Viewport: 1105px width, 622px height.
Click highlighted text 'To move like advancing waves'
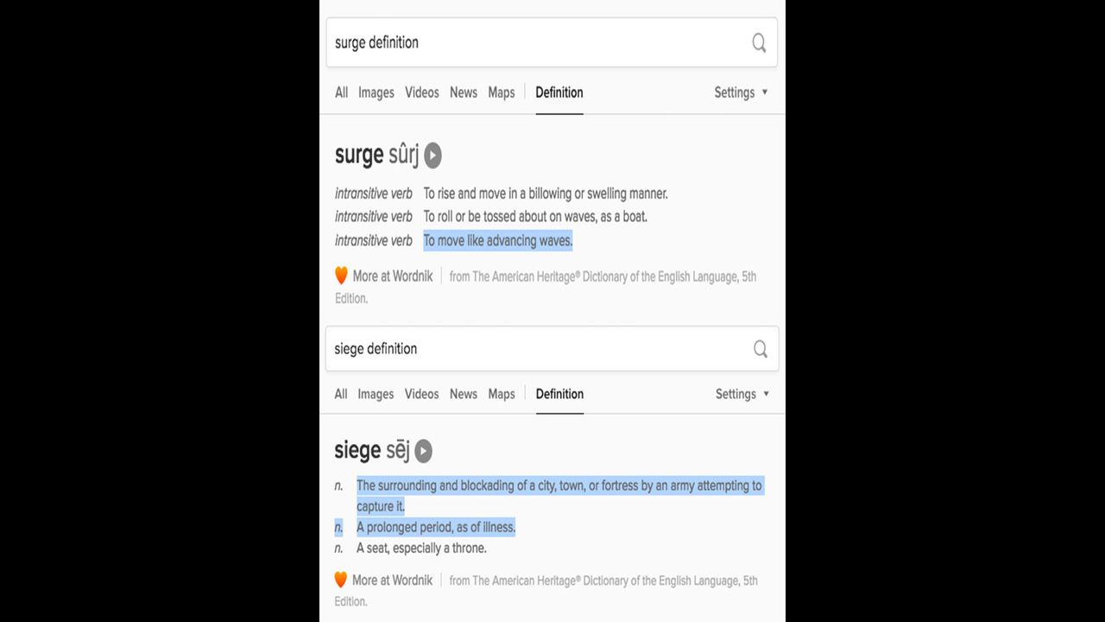(497, 241)
